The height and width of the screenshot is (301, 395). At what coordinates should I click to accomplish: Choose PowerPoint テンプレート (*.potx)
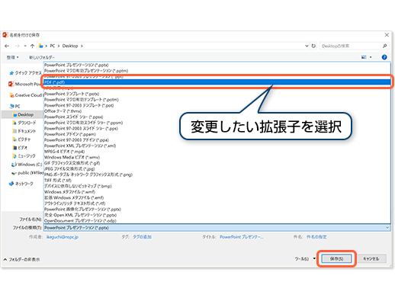pyautogui.click(x=217, y=94)
